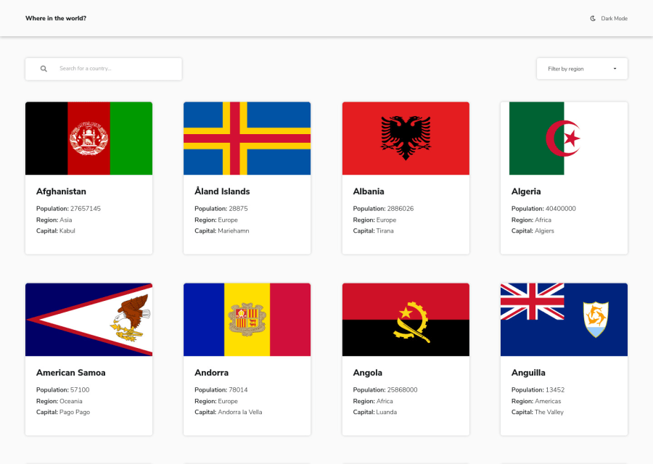Select the Åland Islands country name
Viewport: 653px width, 464px height.
(222, 191)
